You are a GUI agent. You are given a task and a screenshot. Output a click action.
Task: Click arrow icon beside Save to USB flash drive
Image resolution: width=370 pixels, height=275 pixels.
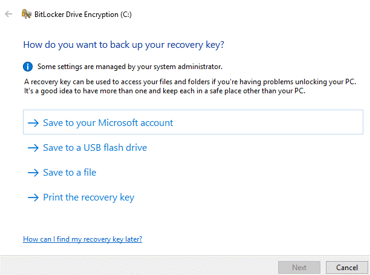tap(33, 148)
